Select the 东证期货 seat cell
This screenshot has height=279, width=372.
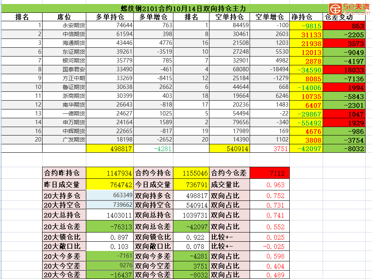click(x=64, y=52)
